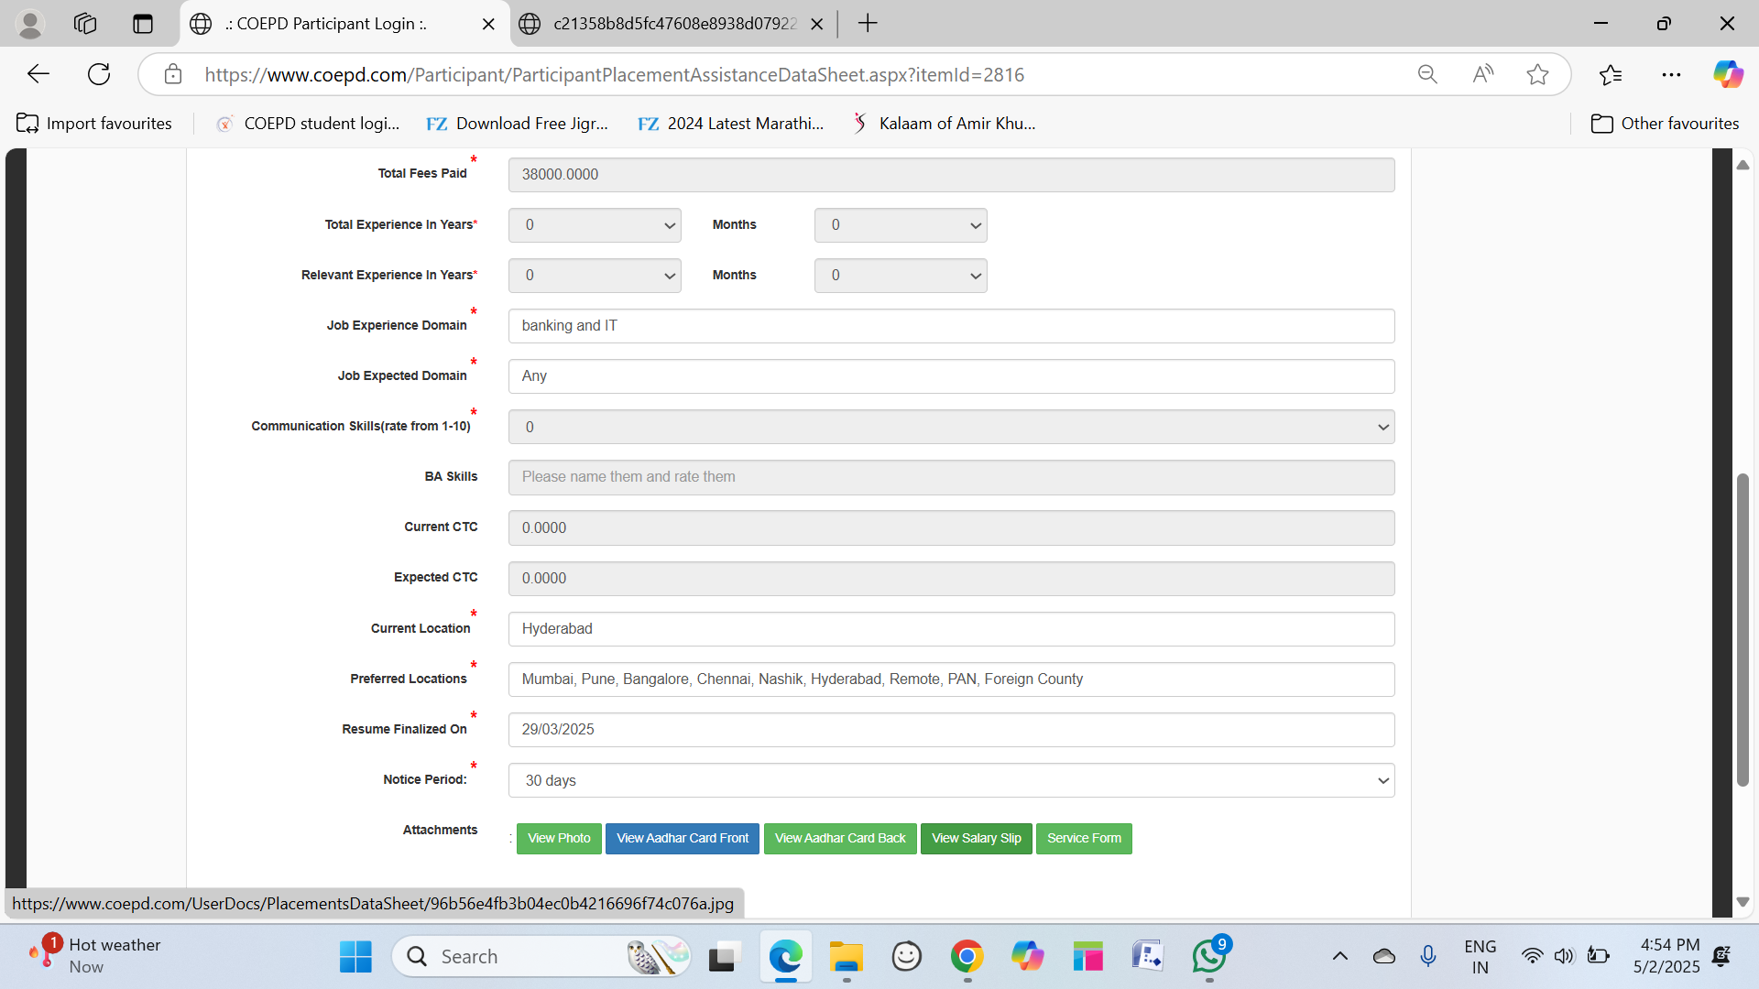Viewport: 1759px width, 989px height.
Task: Launch the Copilot sidebar icon
Action: pyautogui.click(x=1728, y=74)
